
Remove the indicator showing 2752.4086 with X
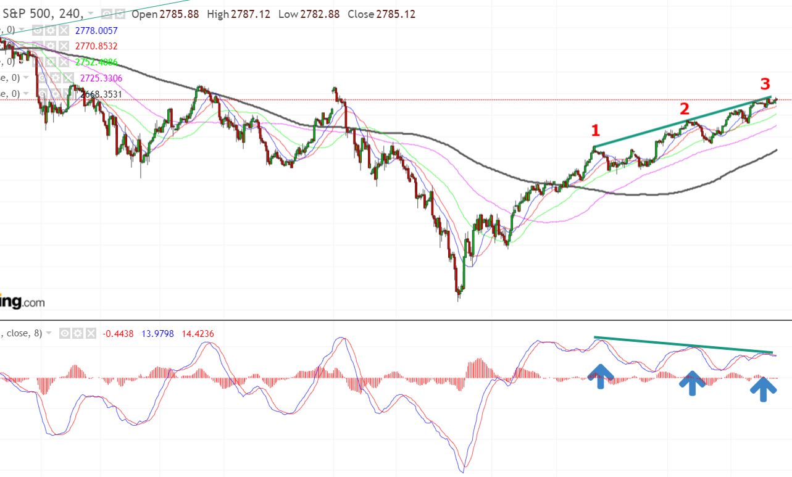tap(64, 62)
